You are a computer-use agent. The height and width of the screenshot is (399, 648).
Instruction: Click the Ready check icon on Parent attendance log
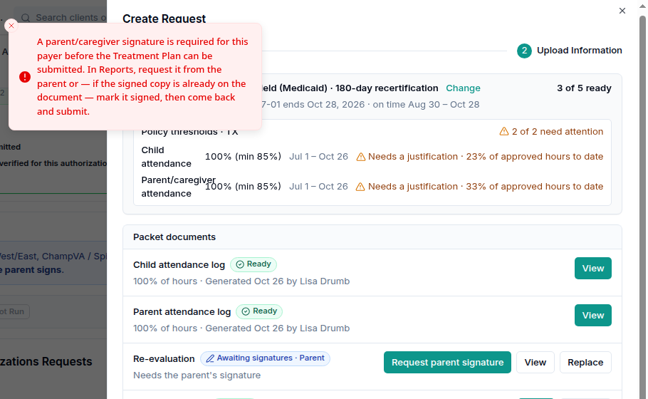[246, 311]
